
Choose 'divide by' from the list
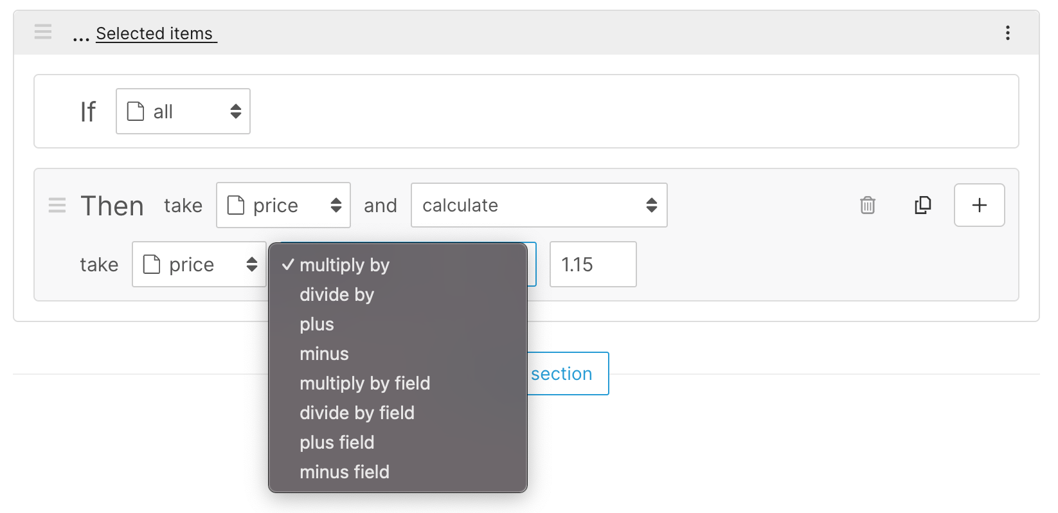pos(337,294)
